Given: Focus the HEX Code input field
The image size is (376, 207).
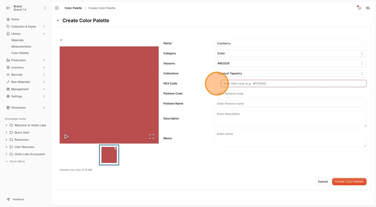Looking at the screenshot, I should [x=293, y=84].
